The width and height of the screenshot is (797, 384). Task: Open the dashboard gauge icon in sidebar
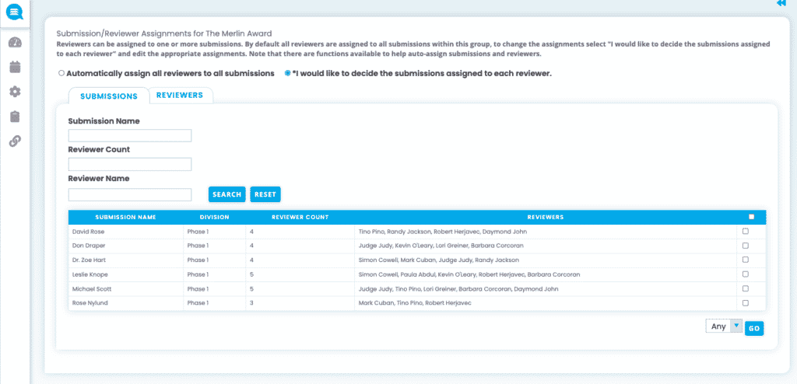pyautogui.click(x=16, y=43)
